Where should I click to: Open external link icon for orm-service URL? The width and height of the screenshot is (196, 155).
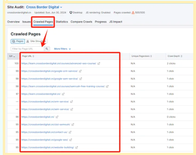71,102
